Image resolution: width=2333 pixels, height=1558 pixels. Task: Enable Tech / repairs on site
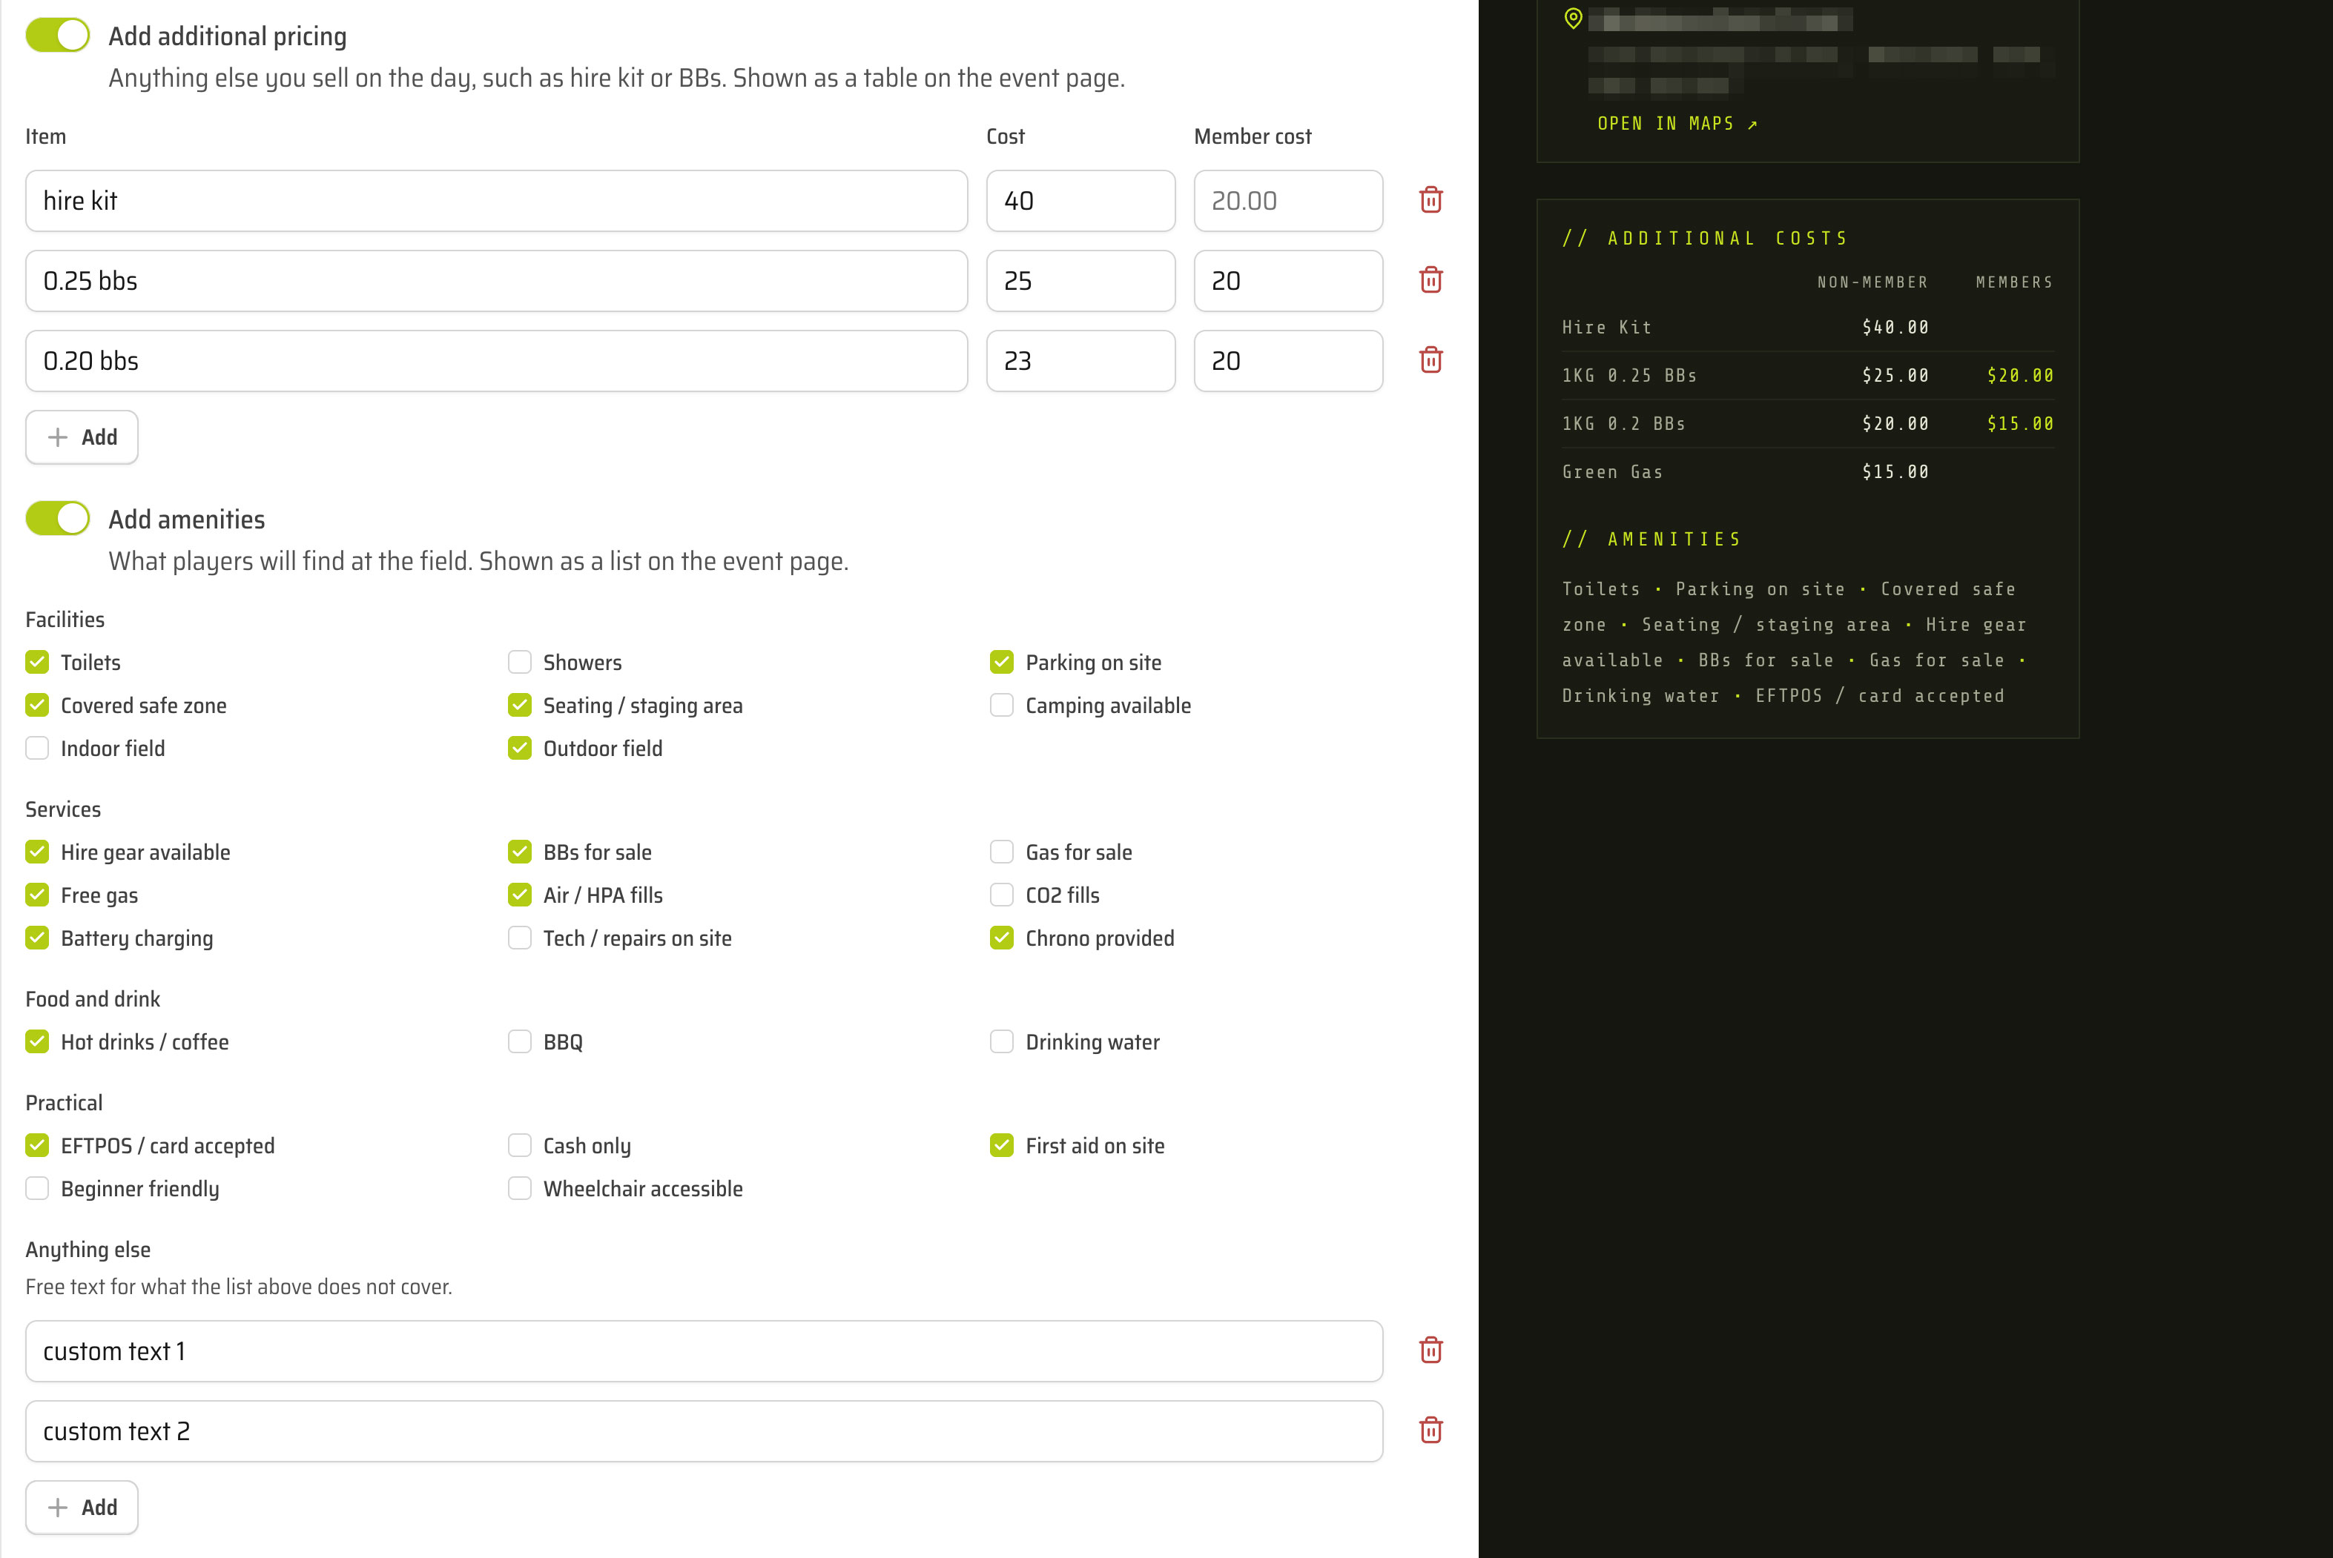[520, 938]
